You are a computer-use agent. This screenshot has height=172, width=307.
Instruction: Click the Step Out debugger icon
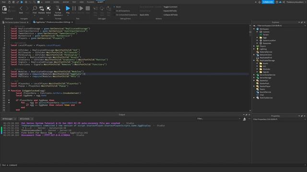(x=108, y=9)
